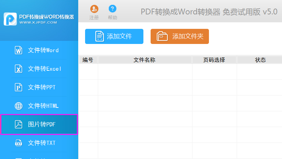Screen dimensions: 282x159
Task: Click the HTML globe icon in sidebar
Action: (19, 106)
